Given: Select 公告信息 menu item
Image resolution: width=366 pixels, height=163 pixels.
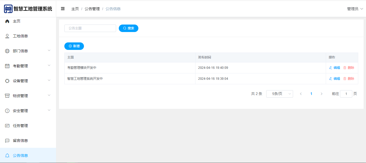Looking at the screenshot, I should click(x=28, y=156).
